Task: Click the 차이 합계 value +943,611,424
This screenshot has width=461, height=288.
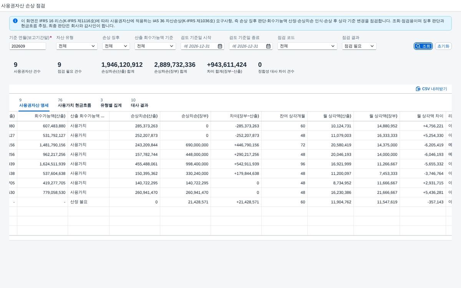Action: click(227, 65)
